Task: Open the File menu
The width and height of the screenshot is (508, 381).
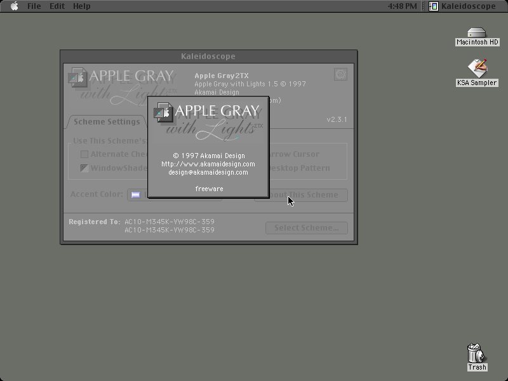Action: click(34, 6)
